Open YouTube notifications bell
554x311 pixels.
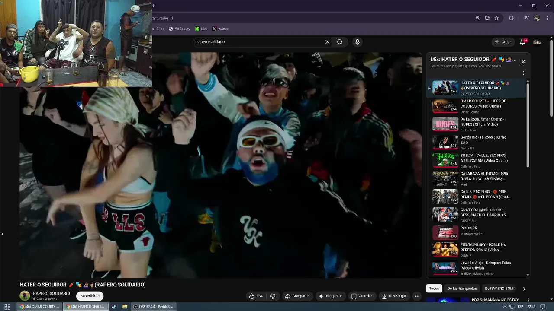coord(522,42)
